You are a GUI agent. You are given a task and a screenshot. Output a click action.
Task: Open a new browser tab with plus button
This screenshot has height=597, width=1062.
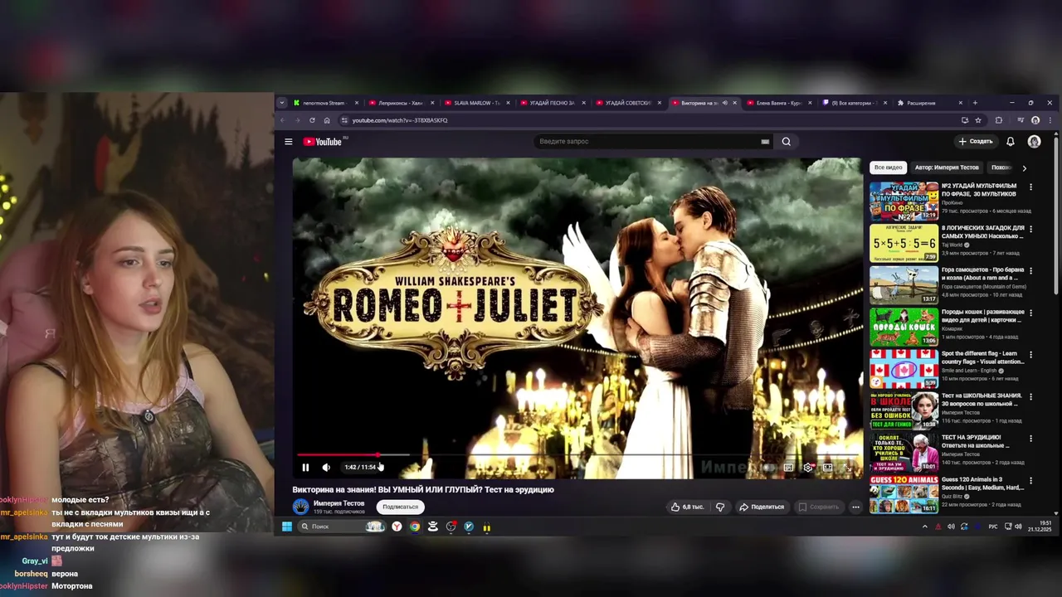tap(975, 103)
